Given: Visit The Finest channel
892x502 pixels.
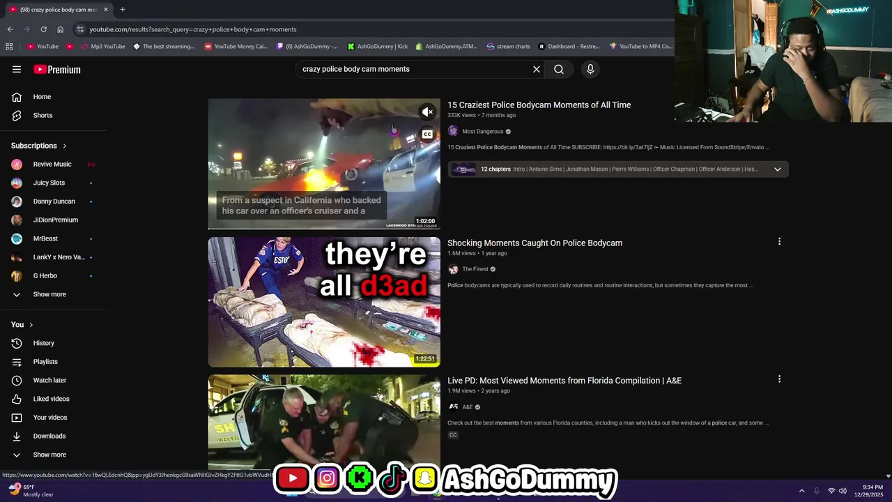Looking at the screenshot, I should pos(475,269).
